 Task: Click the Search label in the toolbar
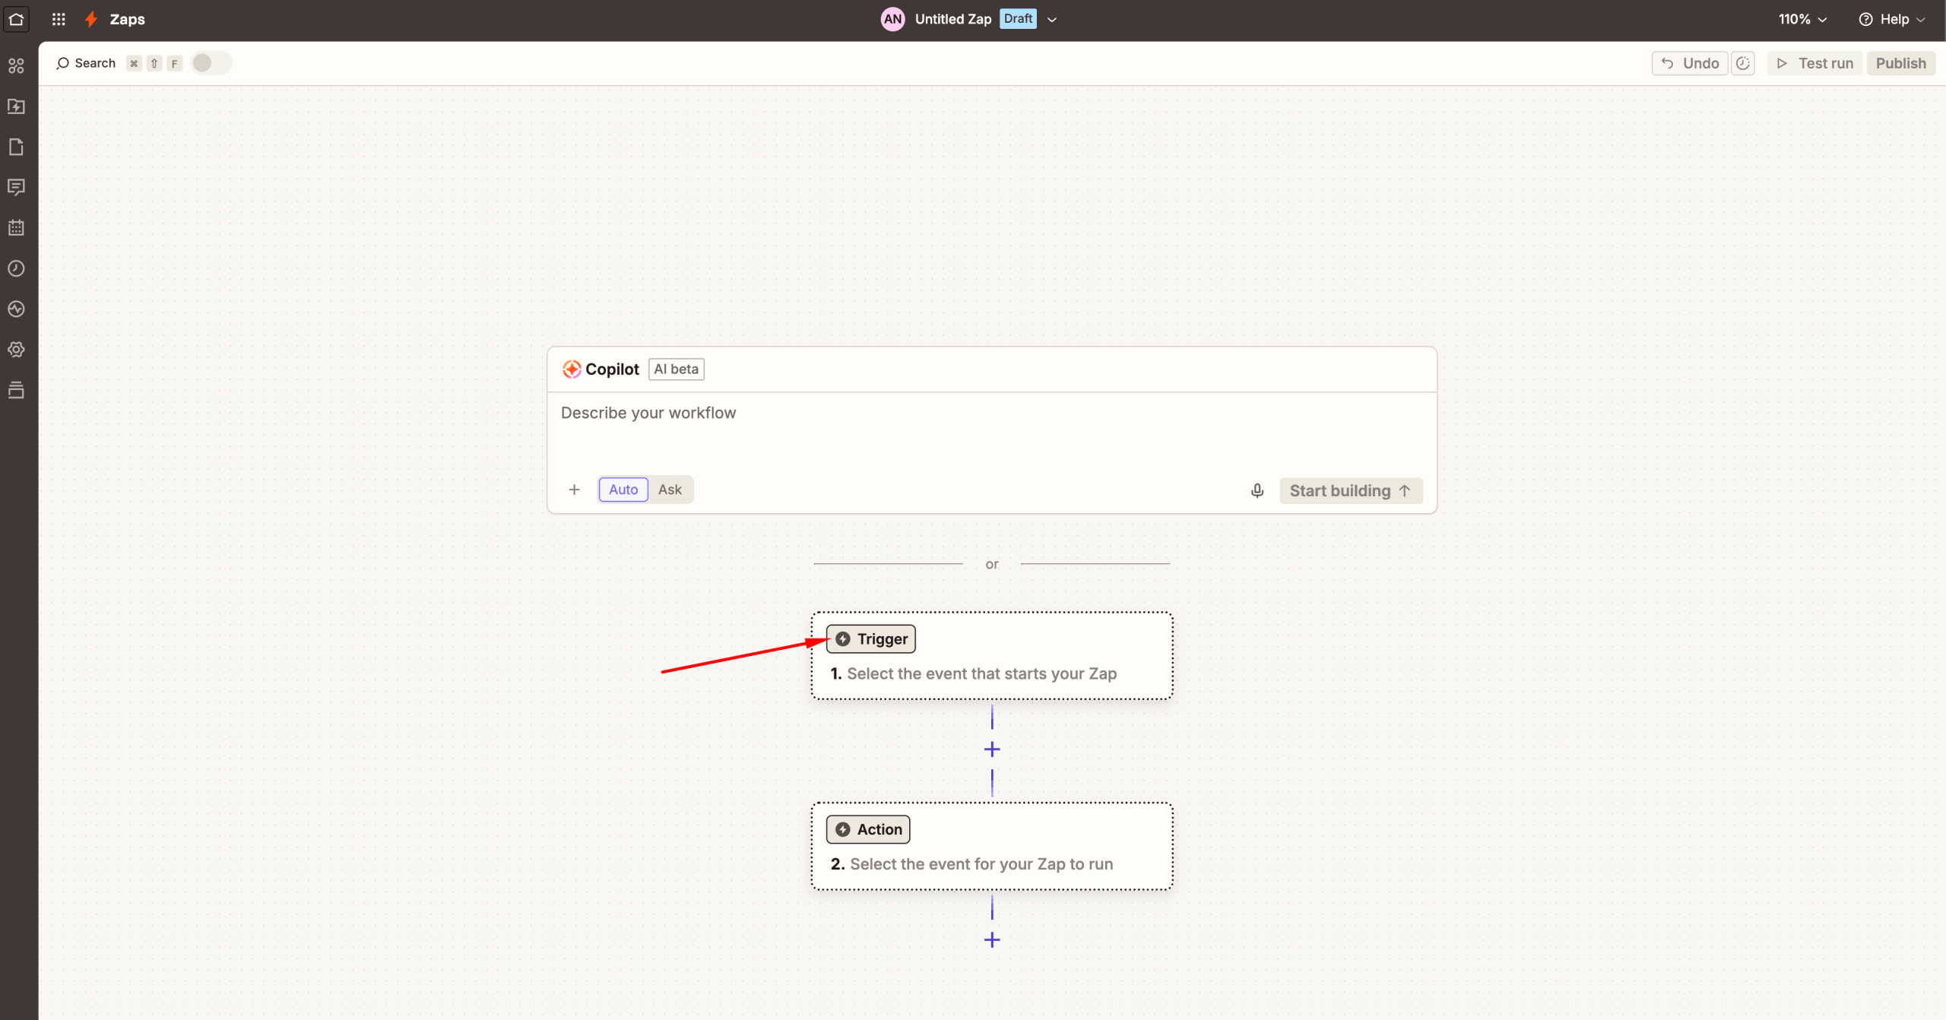(95, 63)
